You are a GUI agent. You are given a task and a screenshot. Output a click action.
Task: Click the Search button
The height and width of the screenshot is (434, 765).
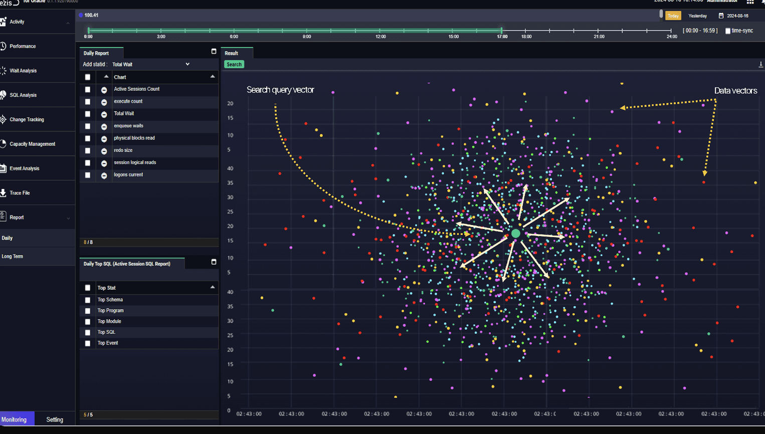234,65
